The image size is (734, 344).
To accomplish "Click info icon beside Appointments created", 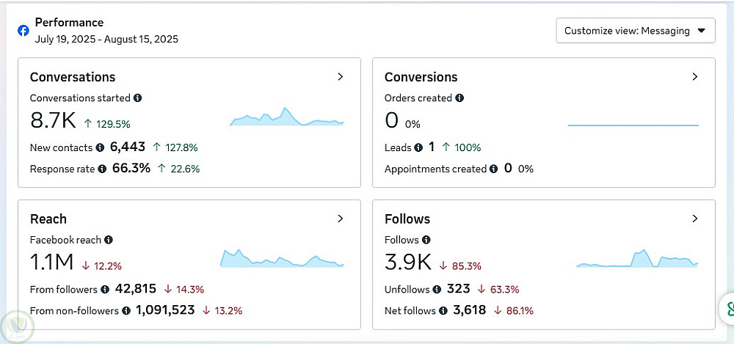I will pyautogui.click(x=494, y=169).
